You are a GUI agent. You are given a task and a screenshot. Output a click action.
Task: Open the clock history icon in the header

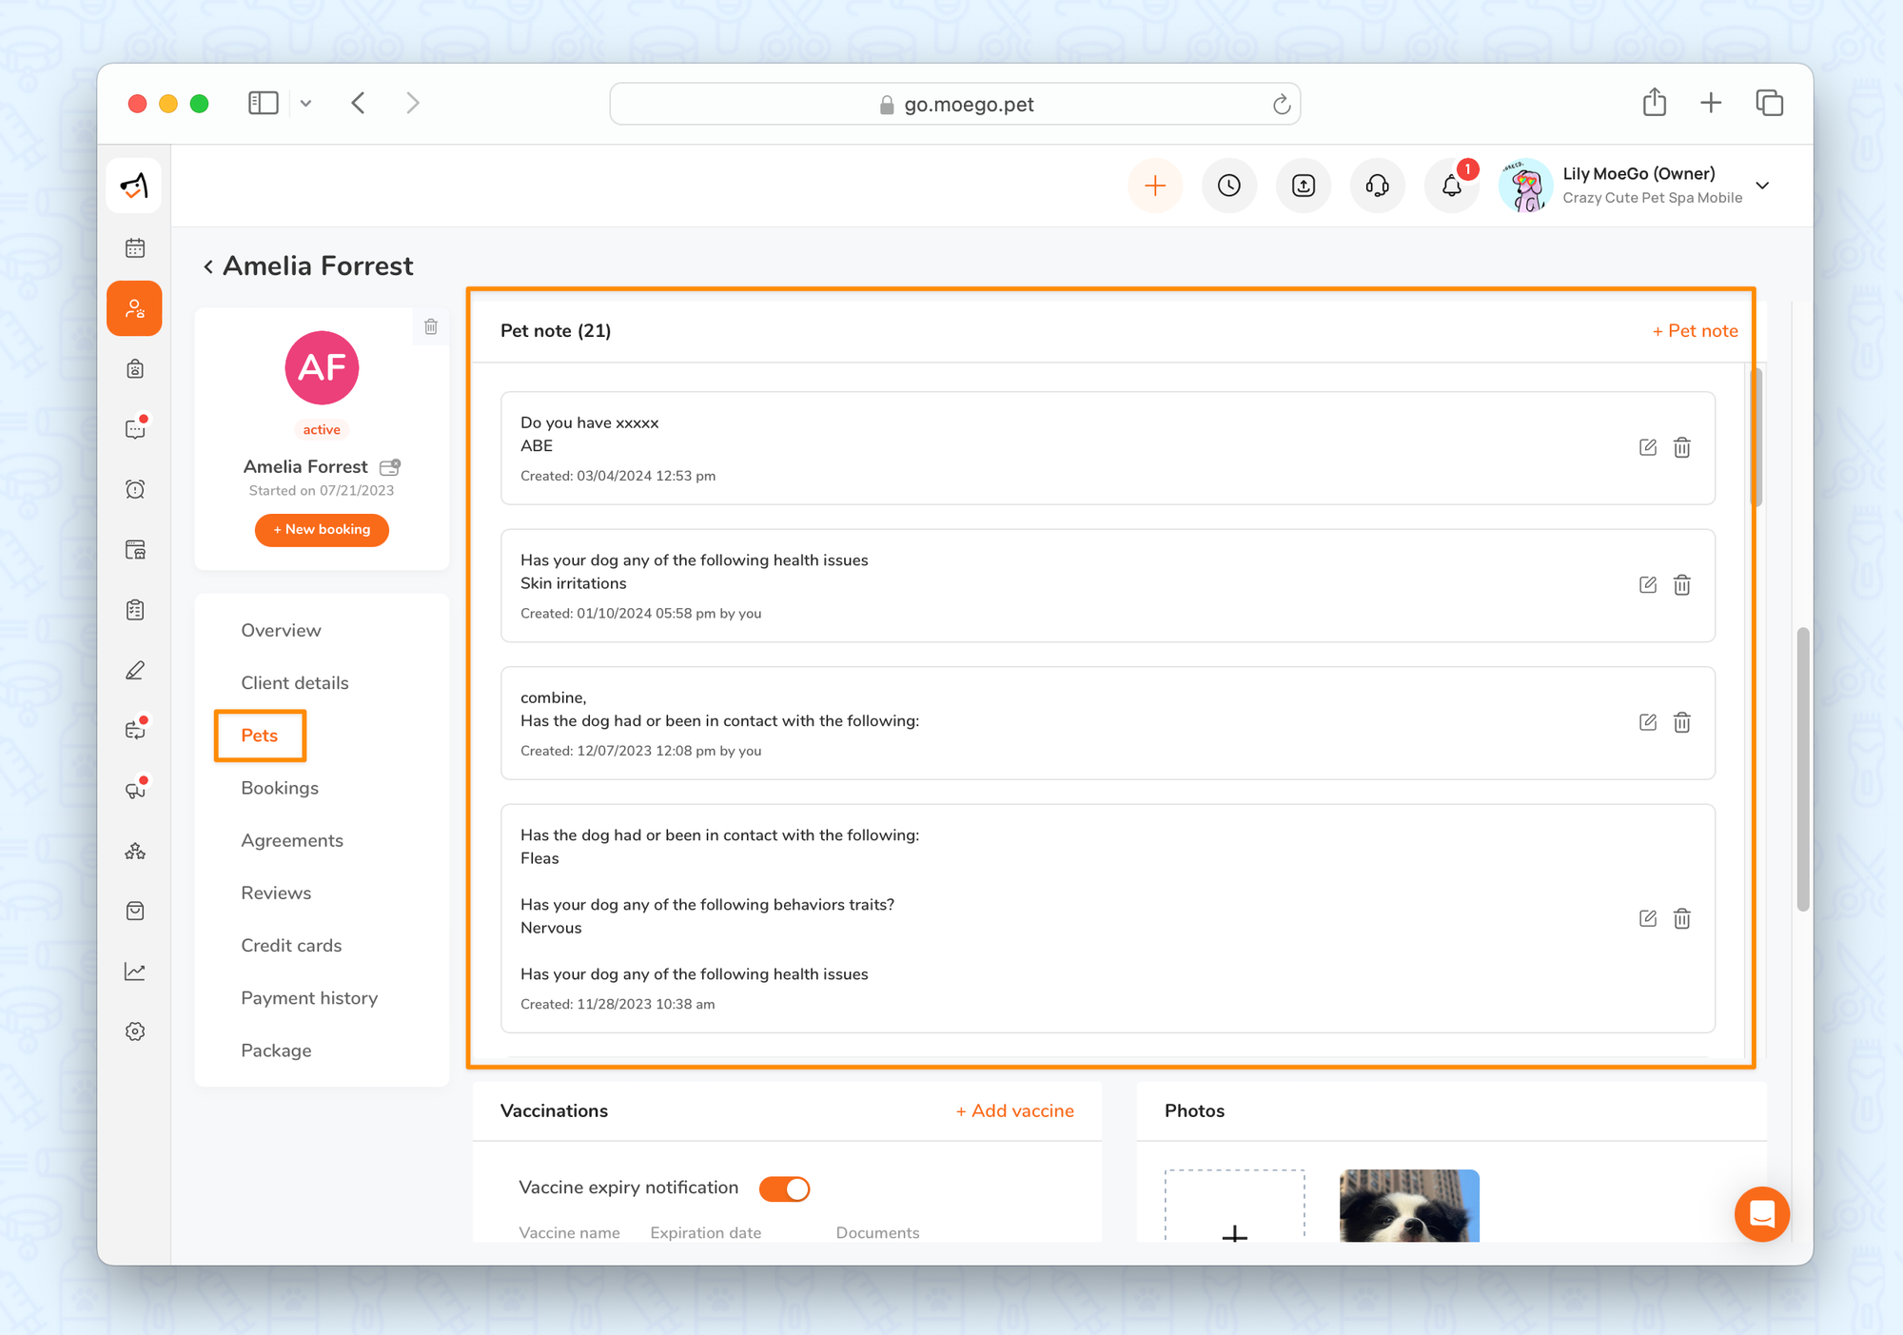(1229, 186)
